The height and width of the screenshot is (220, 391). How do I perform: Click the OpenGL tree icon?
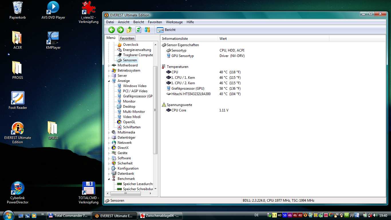119,122
